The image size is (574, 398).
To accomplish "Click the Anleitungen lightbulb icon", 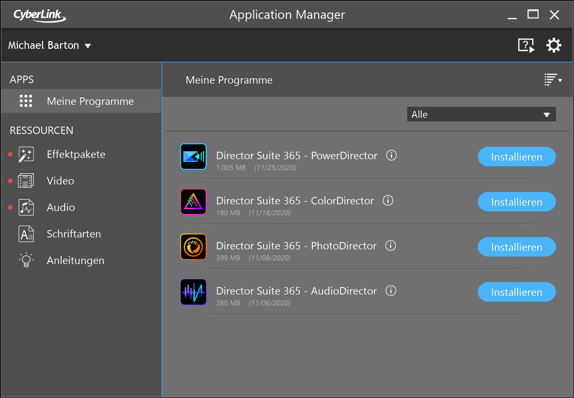I will tap(26, 260).
